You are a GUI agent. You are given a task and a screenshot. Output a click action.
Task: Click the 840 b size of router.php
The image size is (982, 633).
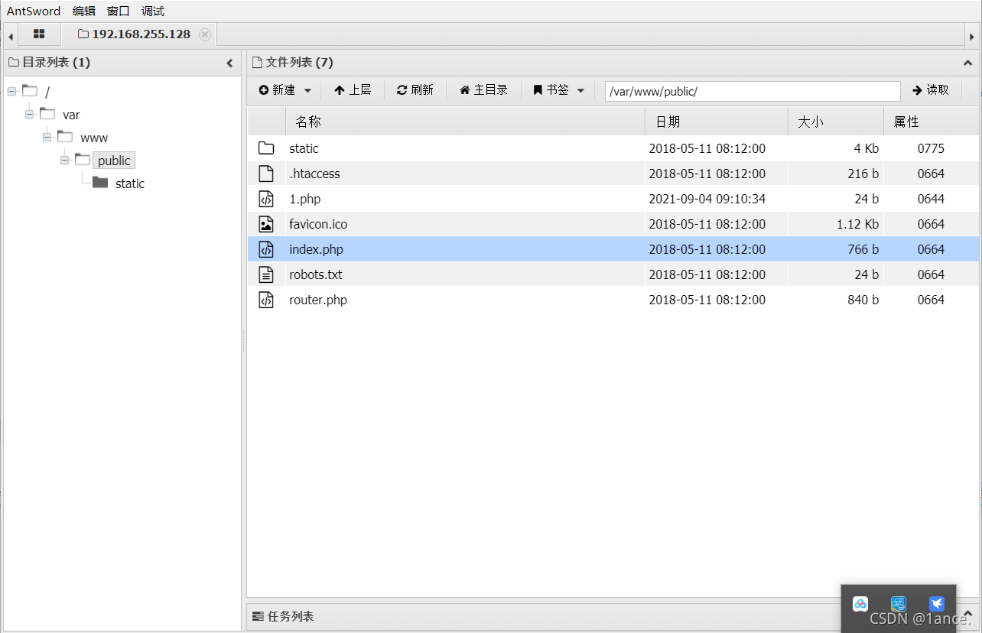[x=863, y=300]
